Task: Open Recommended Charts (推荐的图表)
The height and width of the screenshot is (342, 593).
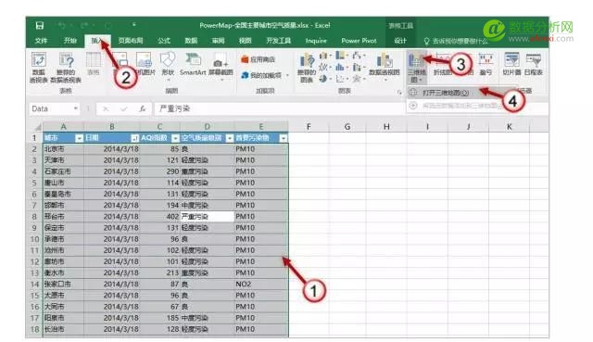Action: click(307, 68)
